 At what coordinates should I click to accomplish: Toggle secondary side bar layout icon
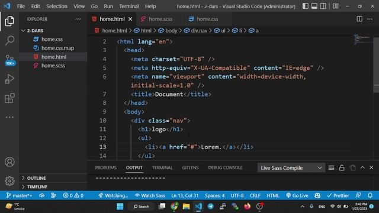click(x=323, y=6)
